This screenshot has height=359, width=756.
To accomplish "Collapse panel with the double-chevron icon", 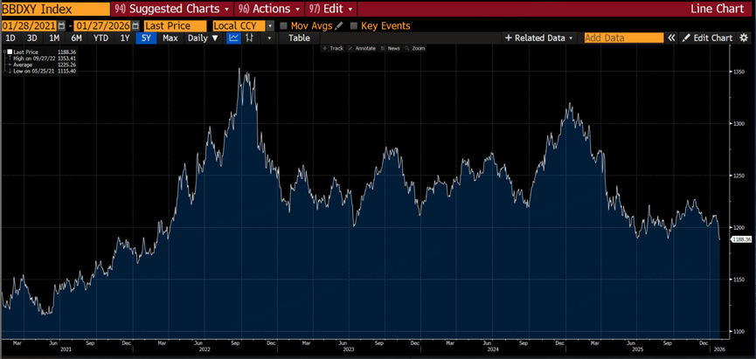I will tap(671, 38).
